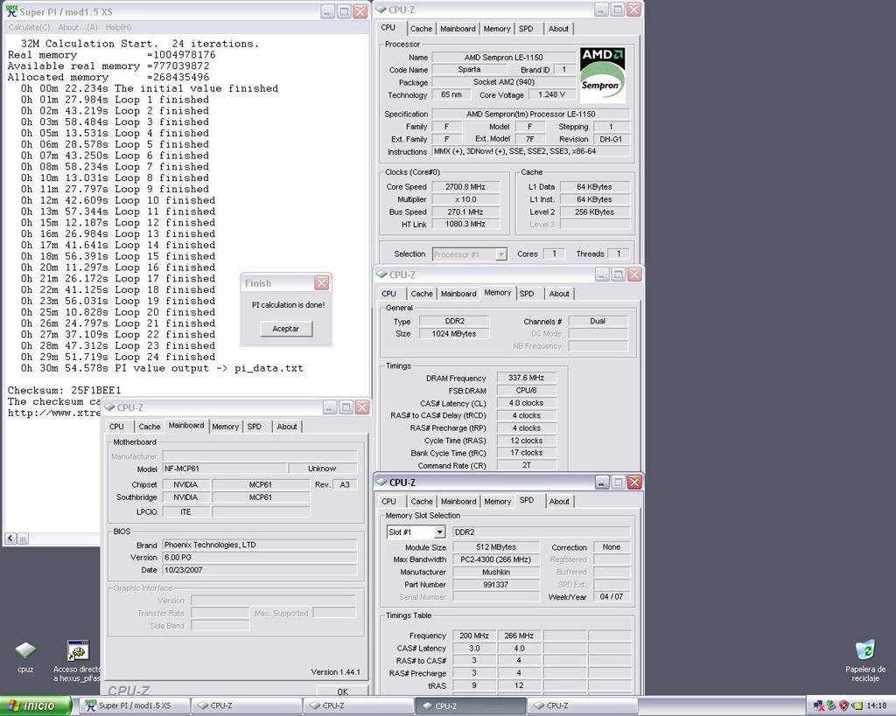
Task: Select About tab in the NF-MCP61 Mainboard CPU-Z window
Action: (287, 427)
